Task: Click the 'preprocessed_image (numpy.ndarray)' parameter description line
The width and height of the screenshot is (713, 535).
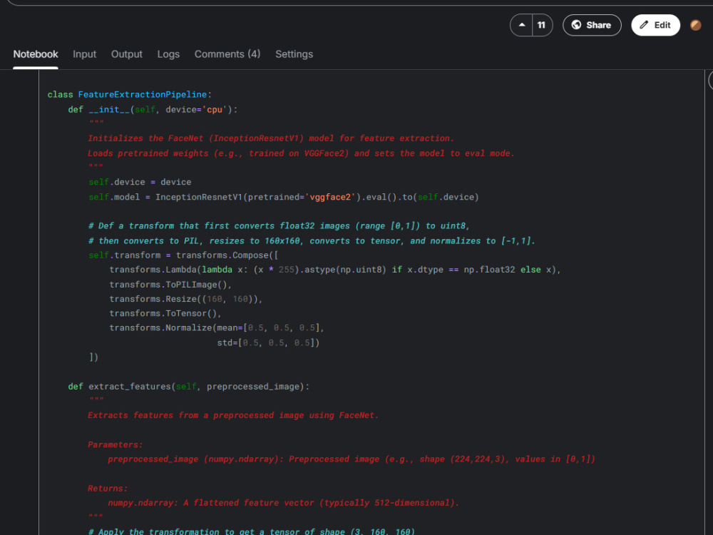Action: point(352,459)
